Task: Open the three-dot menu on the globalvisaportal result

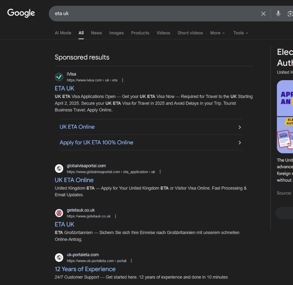Action: (x=160, y=171)
